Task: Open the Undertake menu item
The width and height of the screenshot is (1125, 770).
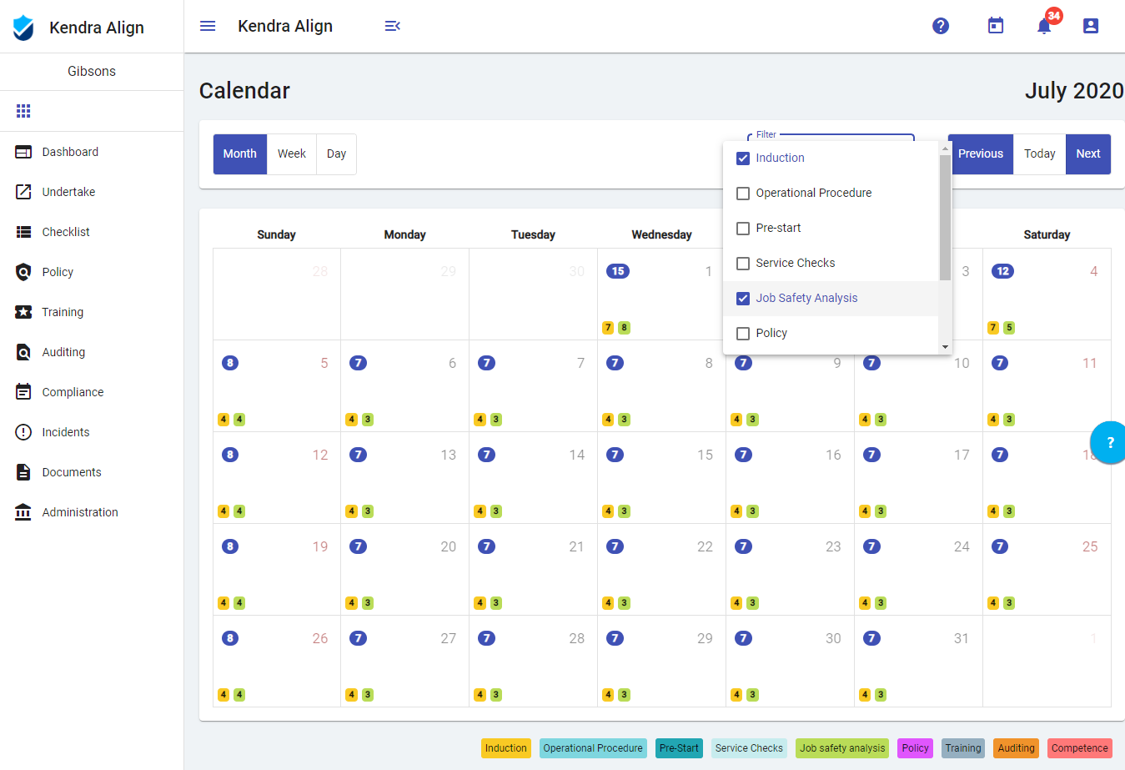Action: [x=92, y=192]
